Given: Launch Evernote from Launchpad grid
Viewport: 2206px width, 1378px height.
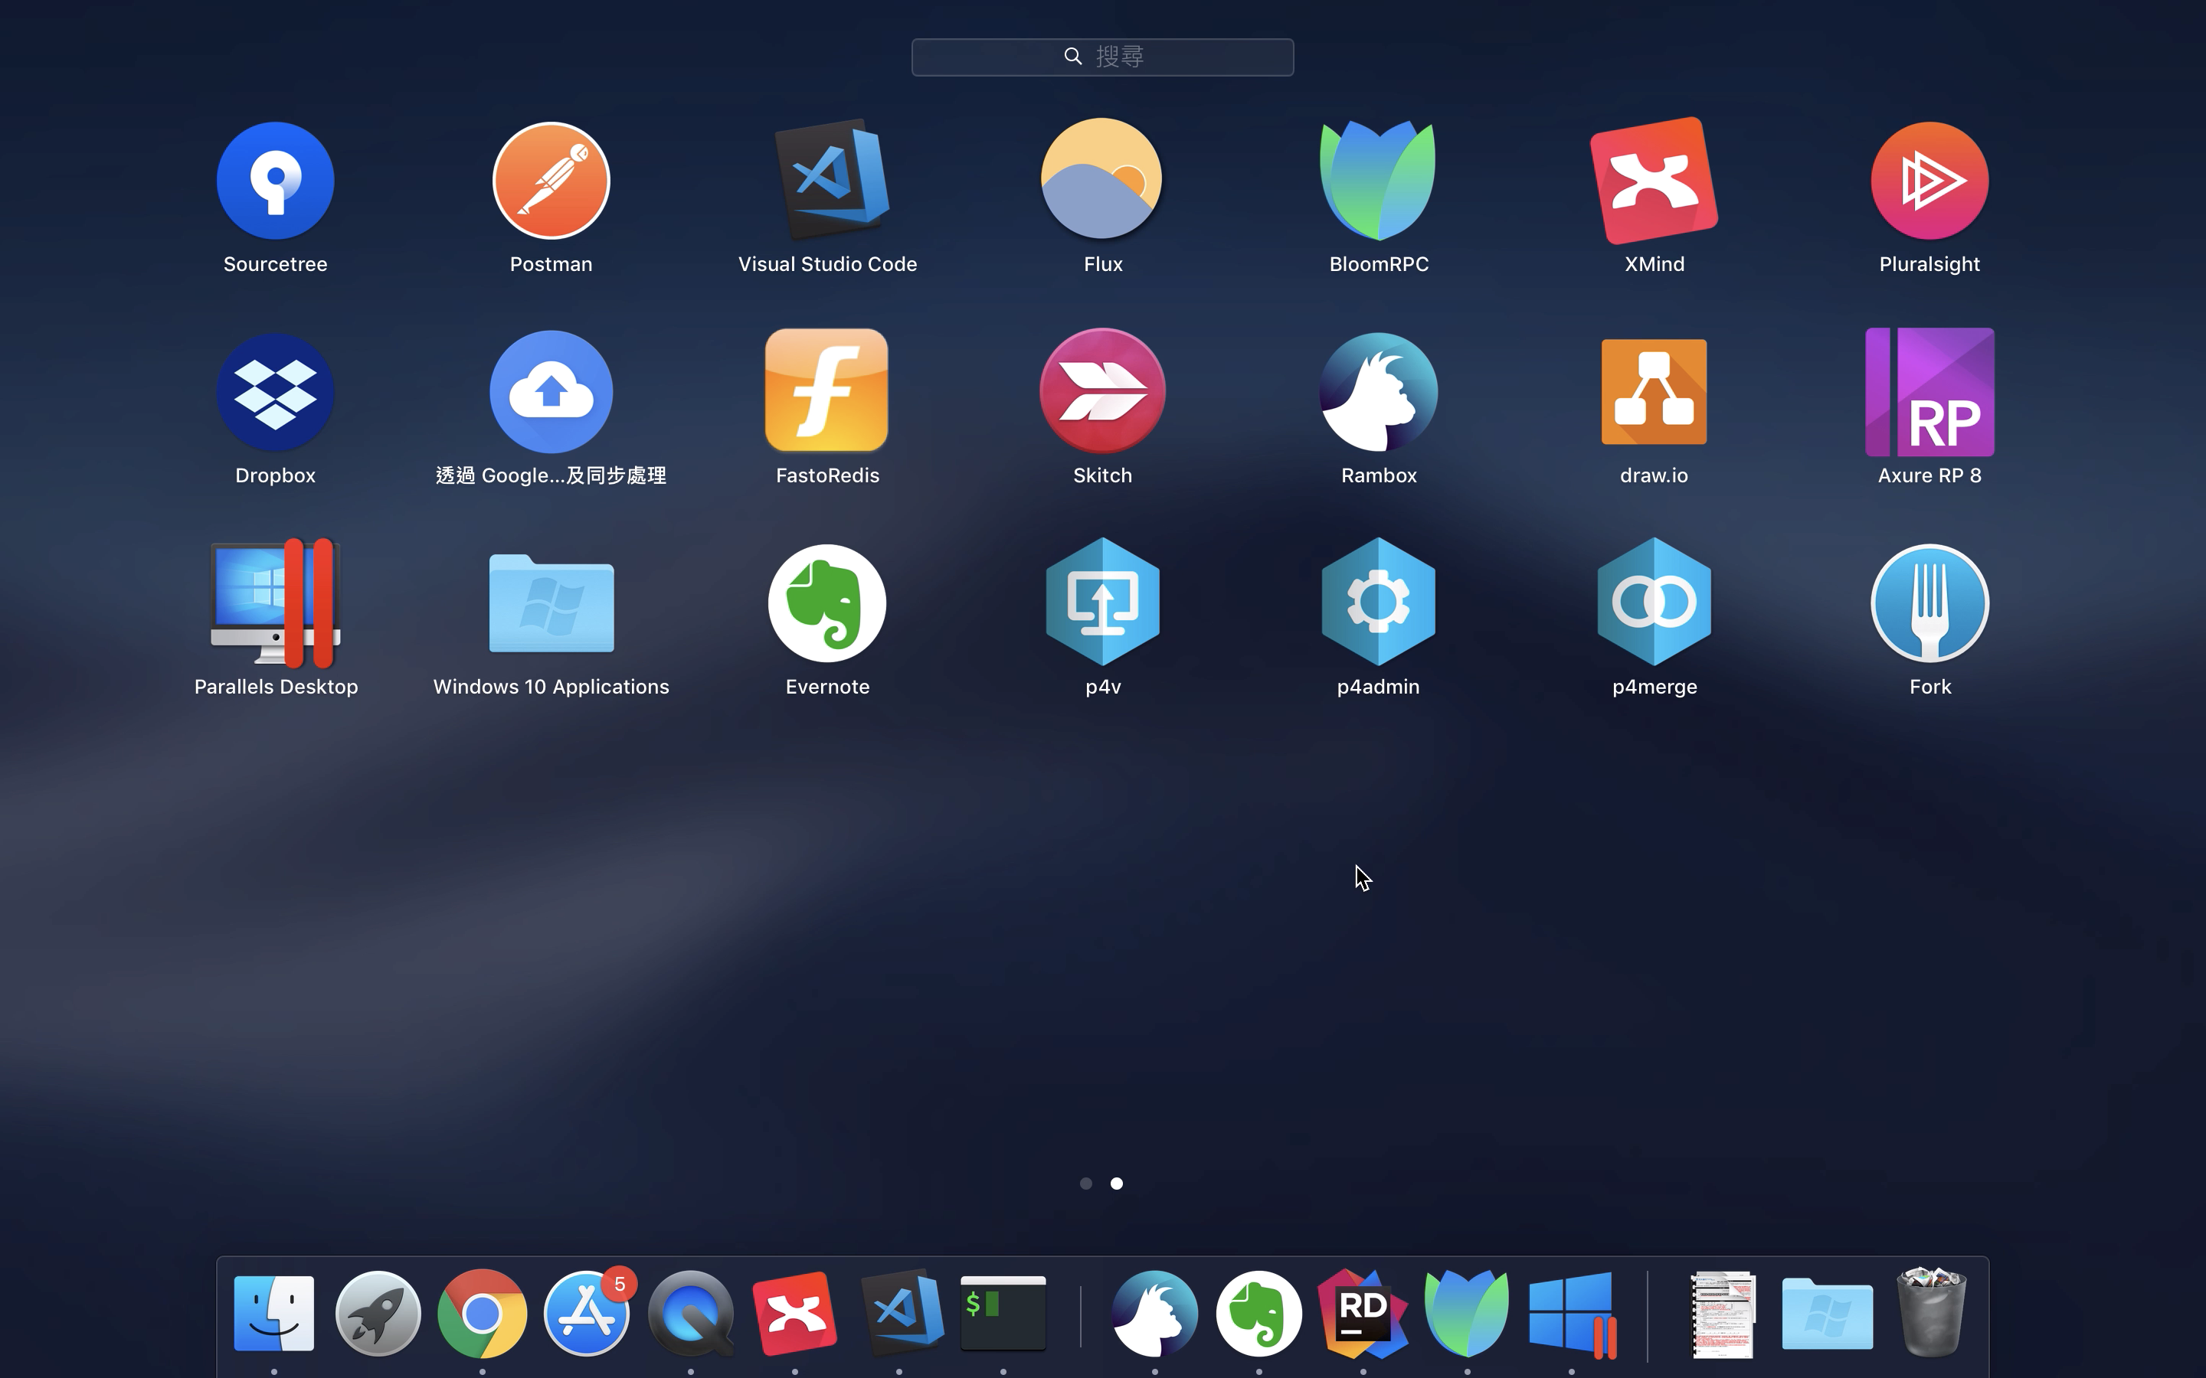Looking at the screenshot, I should 826,603.
